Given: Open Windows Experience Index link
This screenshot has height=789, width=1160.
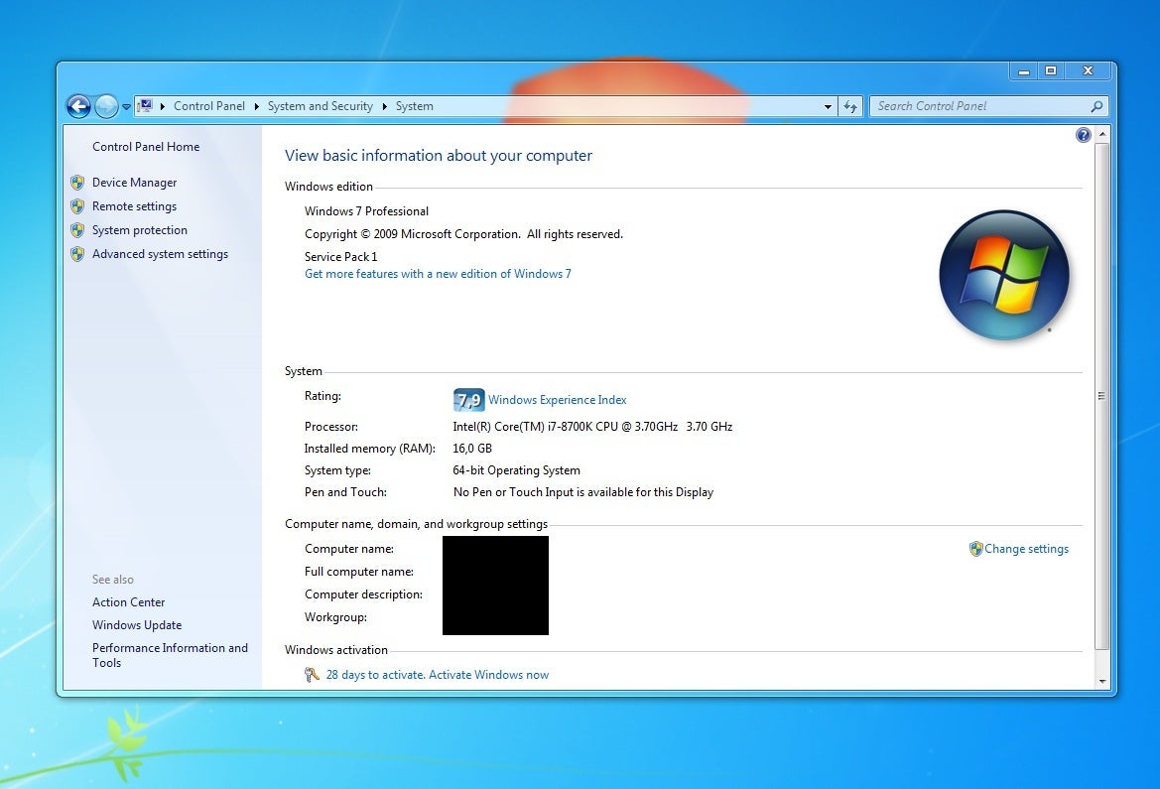Looking at the screenshot, I should pyautogui.click(x=557, y=400).
